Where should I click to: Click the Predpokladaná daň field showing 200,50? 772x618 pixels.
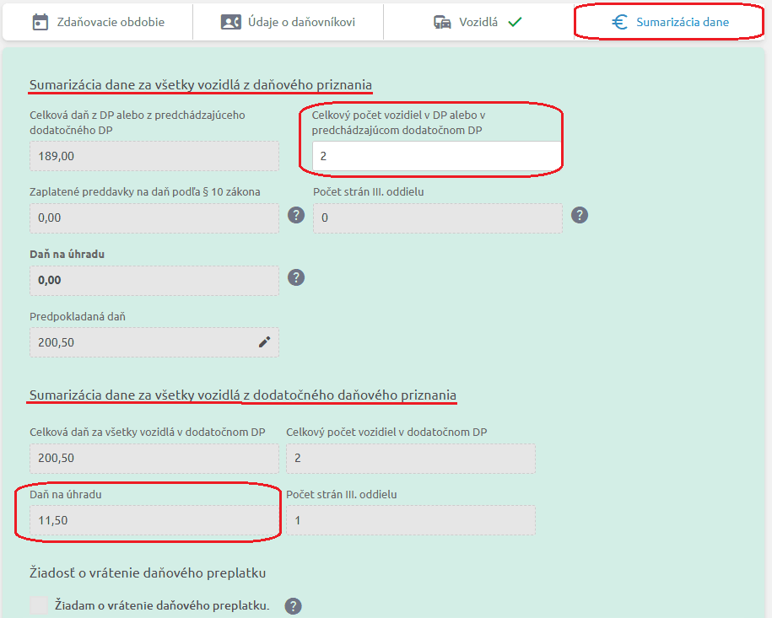[x=143, y=342]
